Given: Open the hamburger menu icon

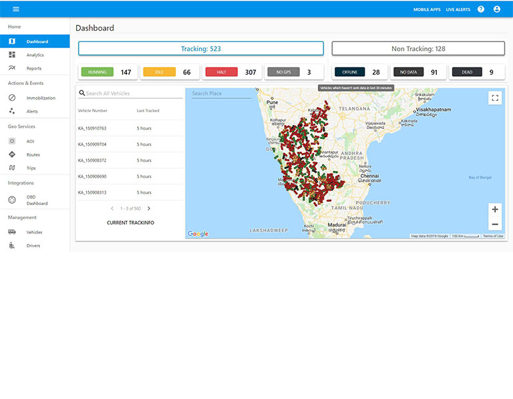Looking at the screenshot, I should [x=16, y=9].
